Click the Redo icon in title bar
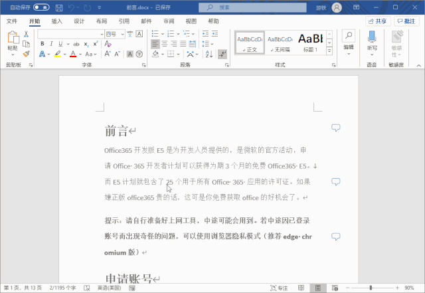425x293 pixels. click(x=87, y=7)
